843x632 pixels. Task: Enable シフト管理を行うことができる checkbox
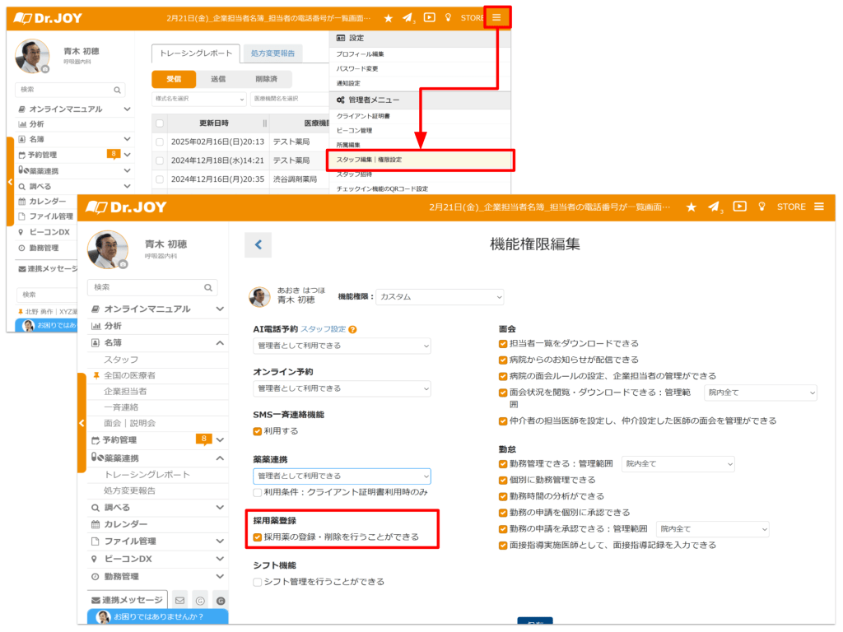[258, 582]
